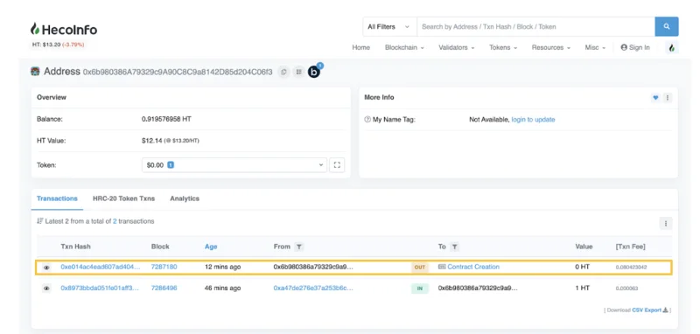700x334 pixels.
Task: Click the Age column header
Action: coord(211,247)
